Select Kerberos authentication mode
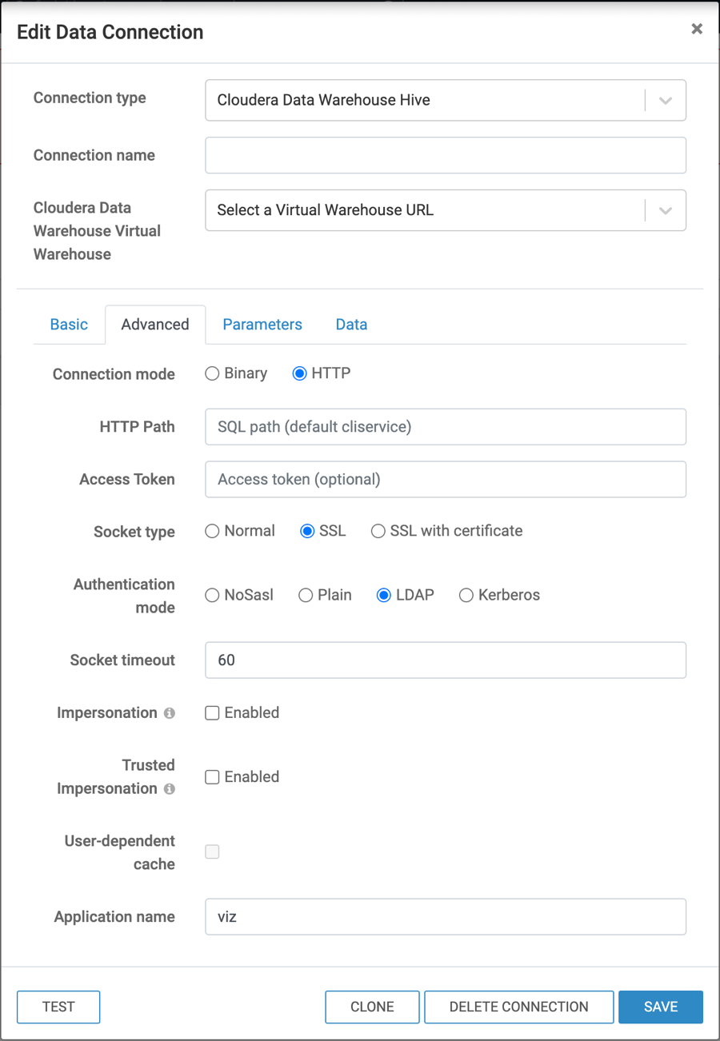The height and width of the screenshot is (1041, 720). (466, 596)
